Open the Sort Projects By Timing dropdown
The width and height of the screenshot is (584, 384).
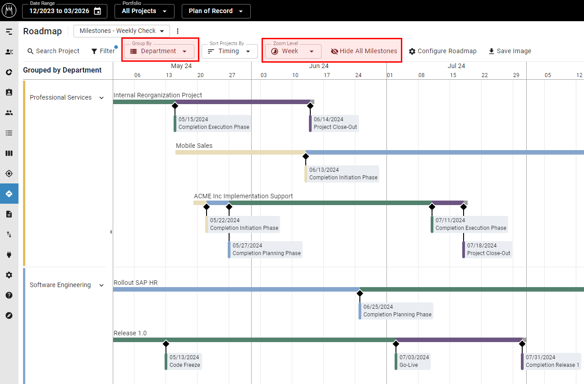click(230, 51)
